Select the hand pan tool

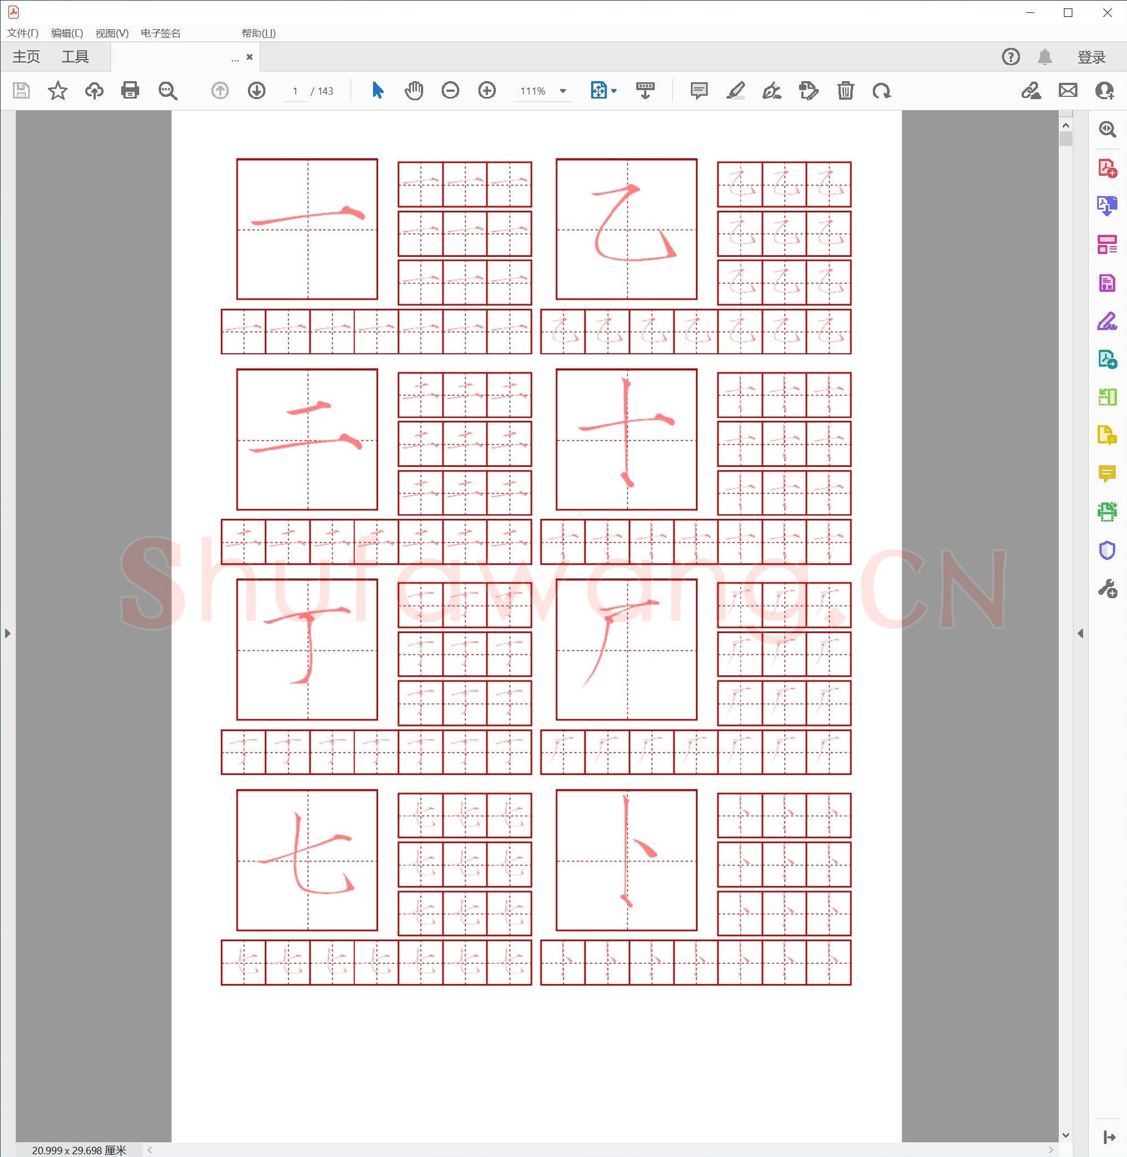tap(414, 91)
